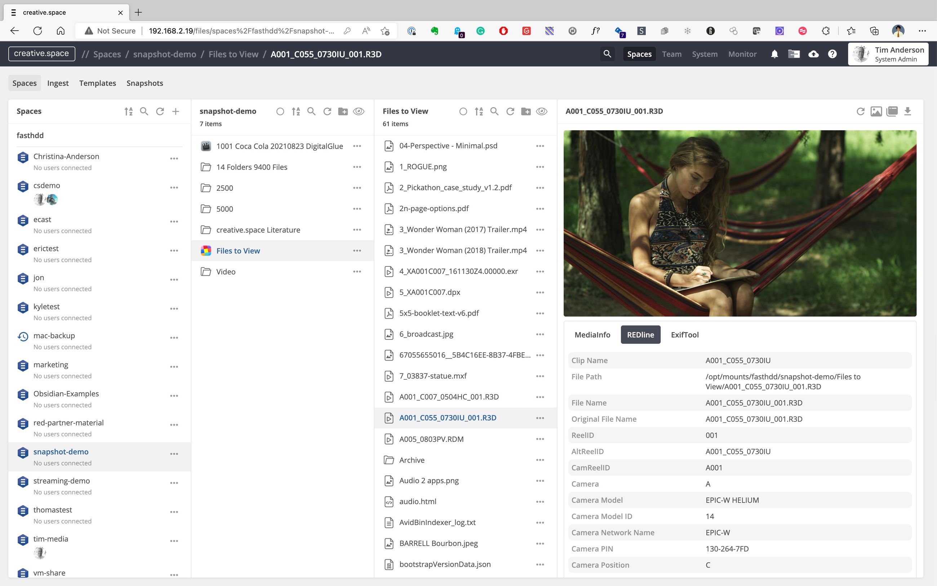937x586 pixels.
Task: Click the cloud upload icon in header
Action: click(x=813, y=54)
